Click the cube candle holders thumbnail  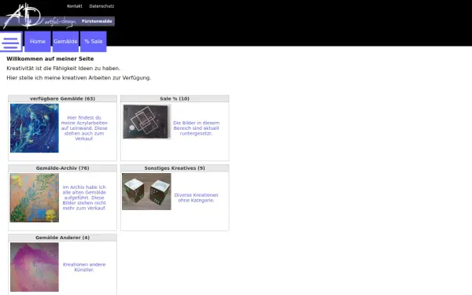(146, 191)
